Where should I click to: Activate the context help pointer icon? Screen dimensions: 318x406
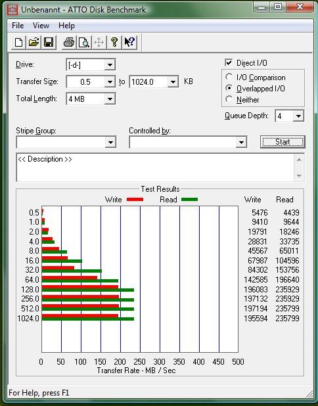pyautogui.click(x=129, y=42)
